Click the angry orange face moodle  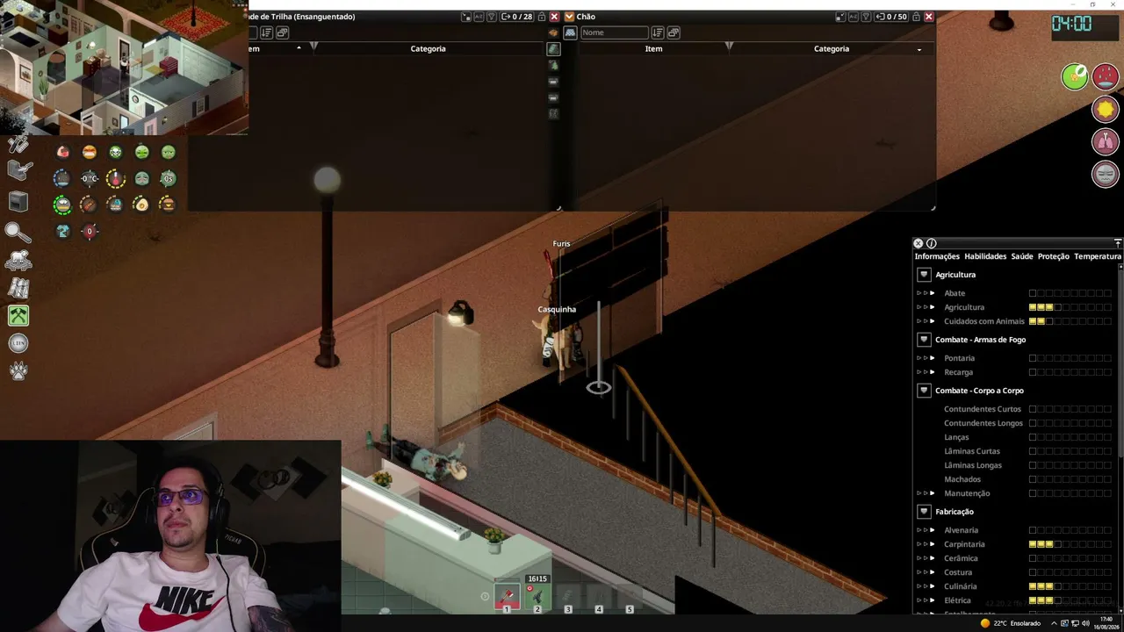point(89,152)
